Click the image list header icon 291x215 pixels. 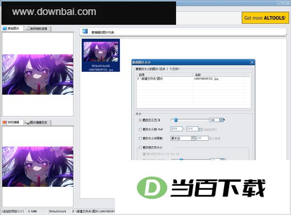(85, 32)
